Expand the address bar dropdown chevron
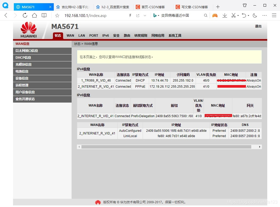280x207 pixels. [145, 15]
